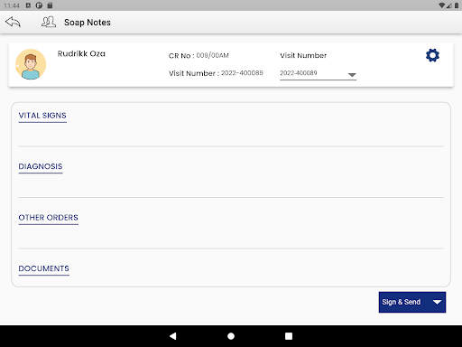Open settings with the gear icon
Viewport: 462px width, 347px height.
[x=432, y=55]
